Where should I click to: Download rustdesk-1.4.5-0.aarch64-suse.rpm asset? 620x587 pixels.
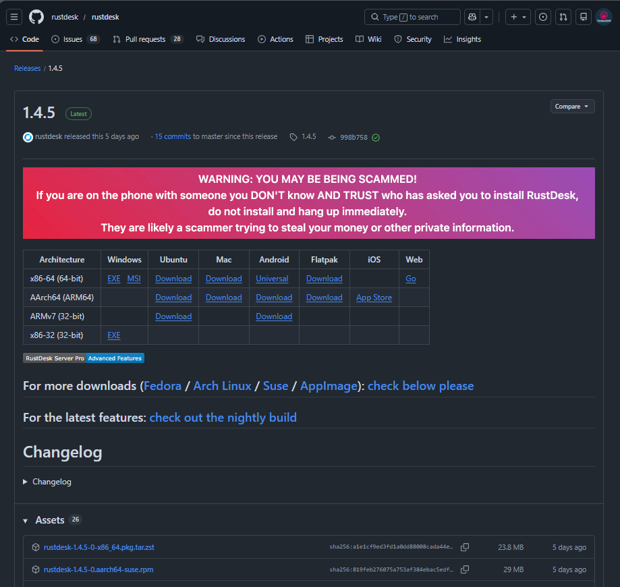click(x=98, y=569)
